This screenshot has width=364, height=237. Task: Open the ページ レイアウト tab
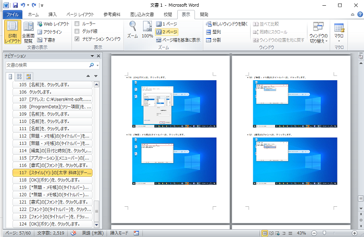click(x=80, y=15)
